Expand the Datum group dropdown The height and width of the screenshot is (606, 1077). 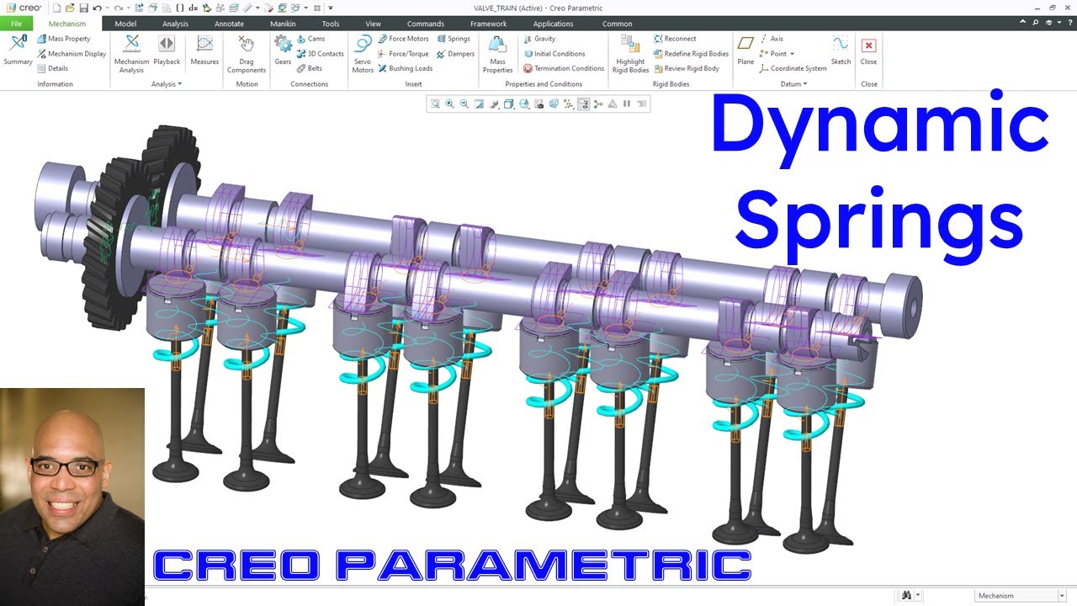click(x=793, y=84)
